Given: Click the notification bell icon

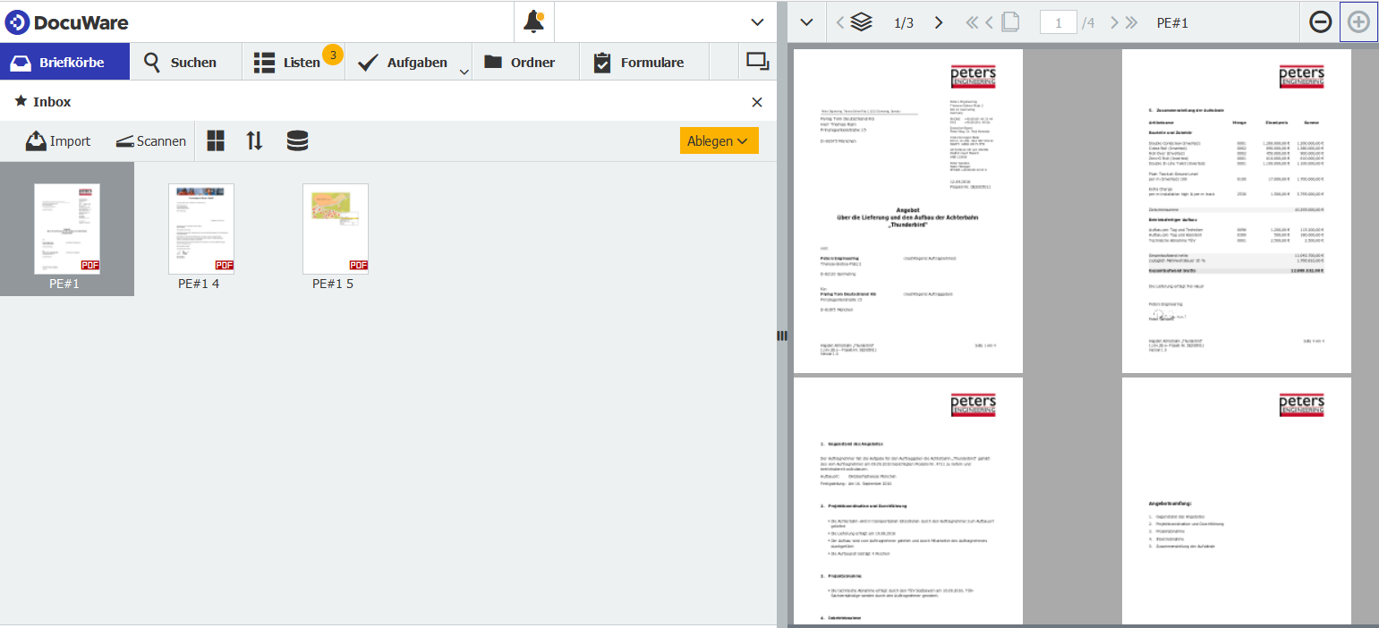Looking at the screenshot, I should coord(533,22).
